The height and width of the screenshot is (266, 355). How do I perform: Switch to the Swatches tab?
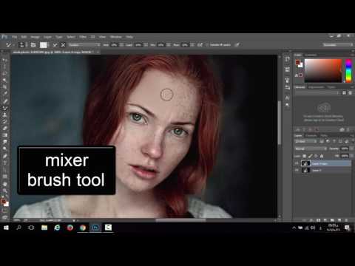[x=311, y=55]
